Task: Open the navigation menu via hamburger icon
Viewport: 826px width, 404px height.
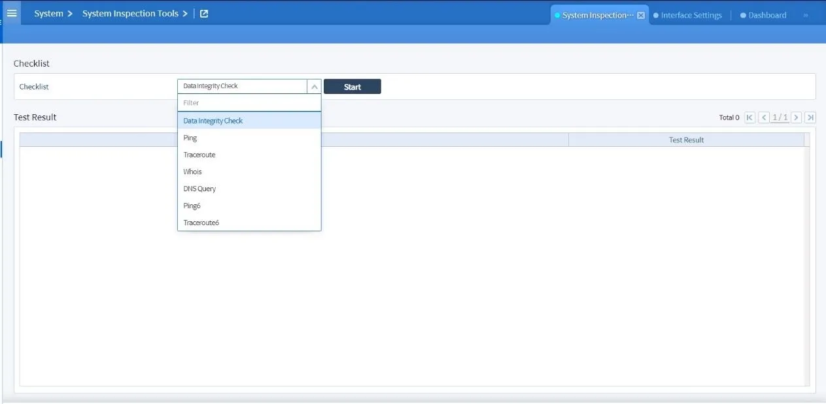Action: [11, 13]
